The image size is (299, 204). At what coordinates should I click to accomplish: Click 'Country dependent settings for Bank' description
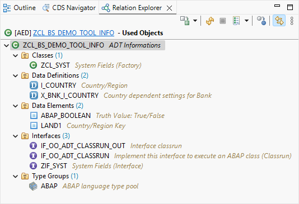point(158,96)
